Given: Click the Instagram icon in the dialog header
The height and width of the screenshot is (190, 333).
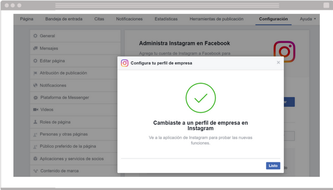Looking at the screenshot, I should point(125,63).
